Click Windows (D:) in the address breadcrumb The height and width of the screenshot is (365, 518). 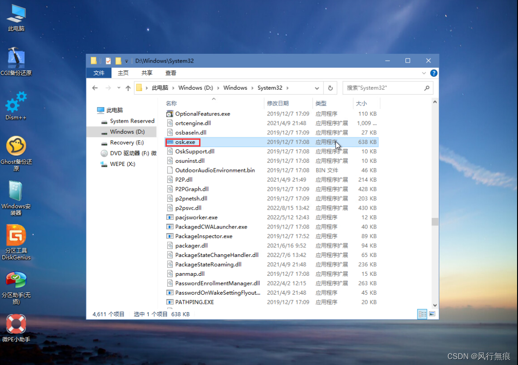tap(195, 88)
